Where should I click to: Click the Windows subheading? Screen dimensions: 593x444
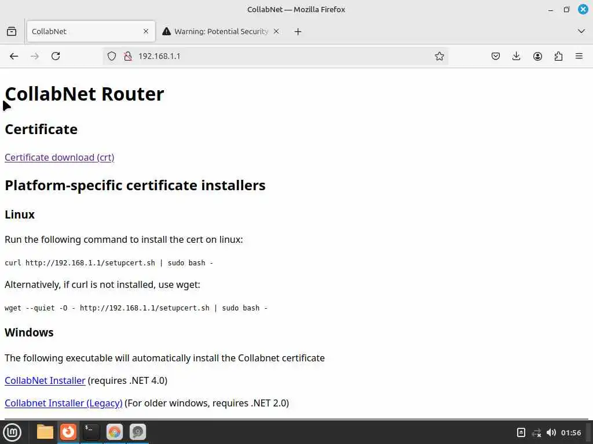(x=29, y=332)
